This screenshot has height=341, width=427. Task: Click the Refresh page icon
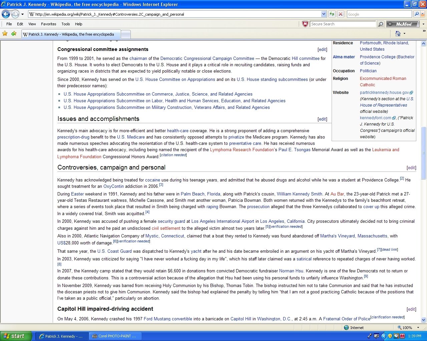(x=332, y=14)
